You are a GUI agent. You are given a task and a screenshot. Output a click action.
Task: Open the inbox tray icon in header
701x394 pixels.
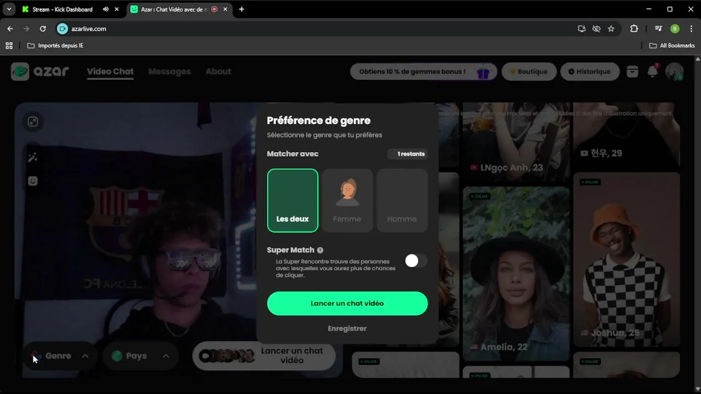click(633, 72)
